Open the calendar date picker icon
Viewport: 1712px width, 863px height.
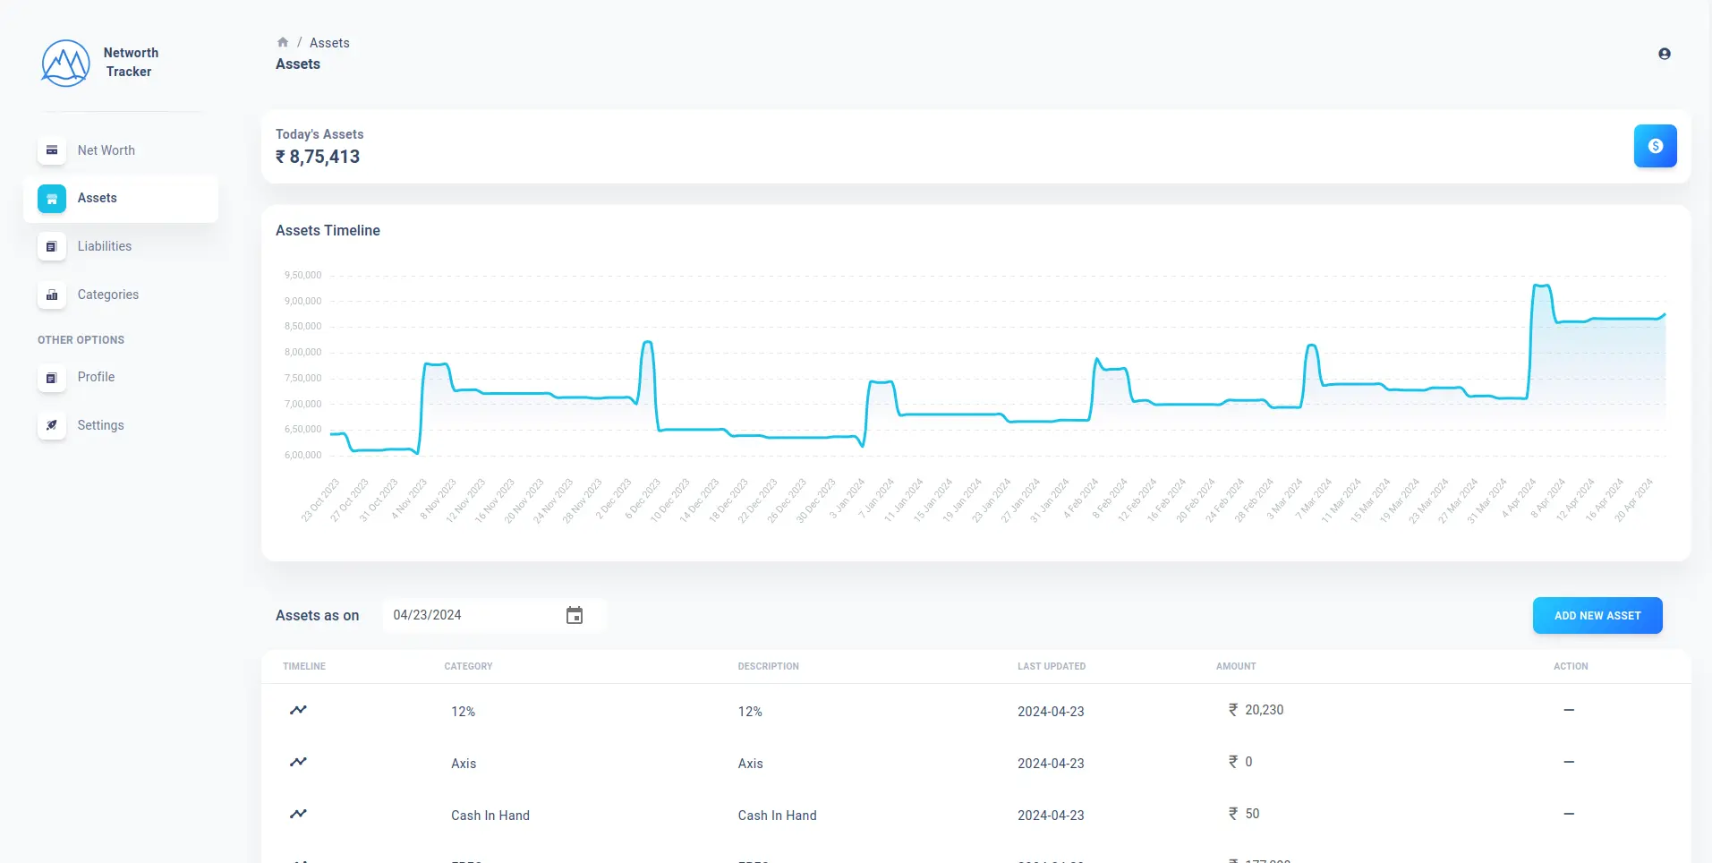[x=575, y=615]
